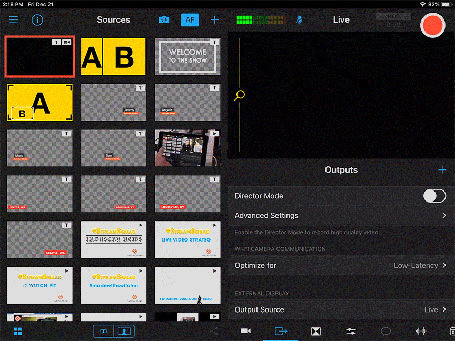This screenshot has width=455, height=341.
Task: Switch camera using the flip icon
Action: click(164, 20)
